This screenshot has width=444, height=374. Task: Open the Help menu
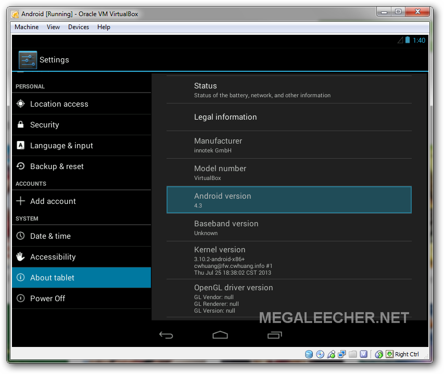(x=104, y=27)
